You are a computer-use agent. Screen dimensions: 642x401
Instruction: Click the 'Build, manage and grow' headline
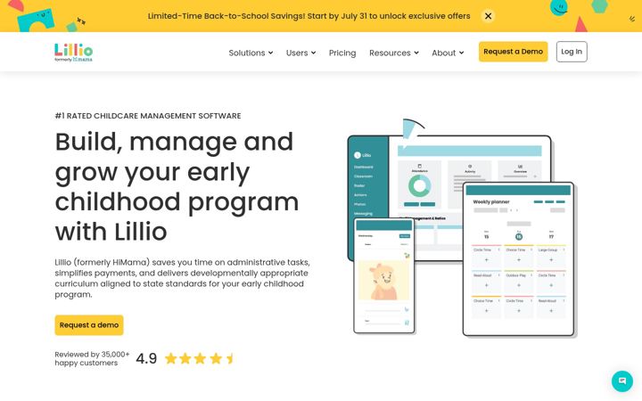pyautogui.click(x=177, y=186)
